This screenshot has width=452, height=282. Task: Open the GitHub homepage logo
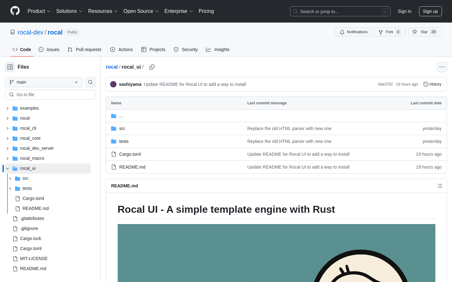pos(15,11)
